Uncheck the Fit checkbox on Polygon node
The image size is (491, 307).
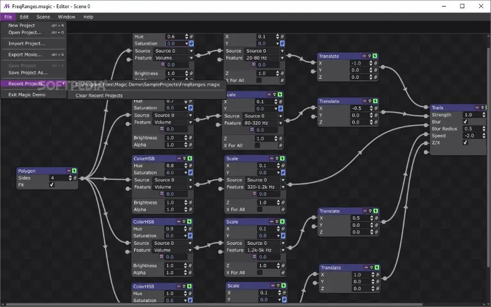pos(52,185)
